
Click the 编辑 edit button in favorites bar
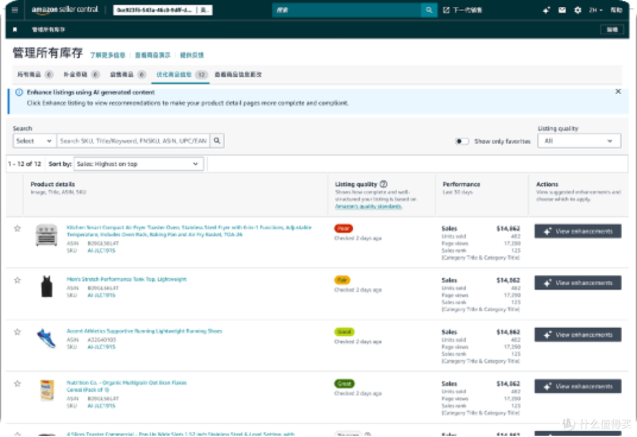(x=612, y=29)
